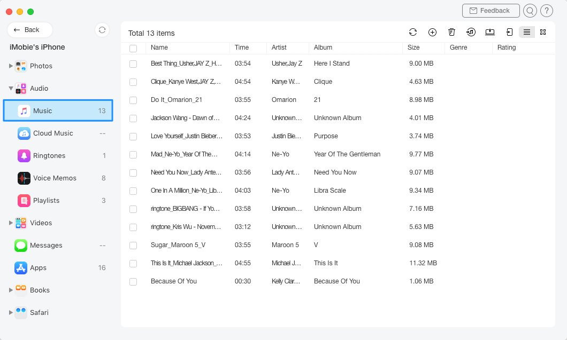
Task: Select Voice Memos in the sidebar
Action: [x=54, y=178]
